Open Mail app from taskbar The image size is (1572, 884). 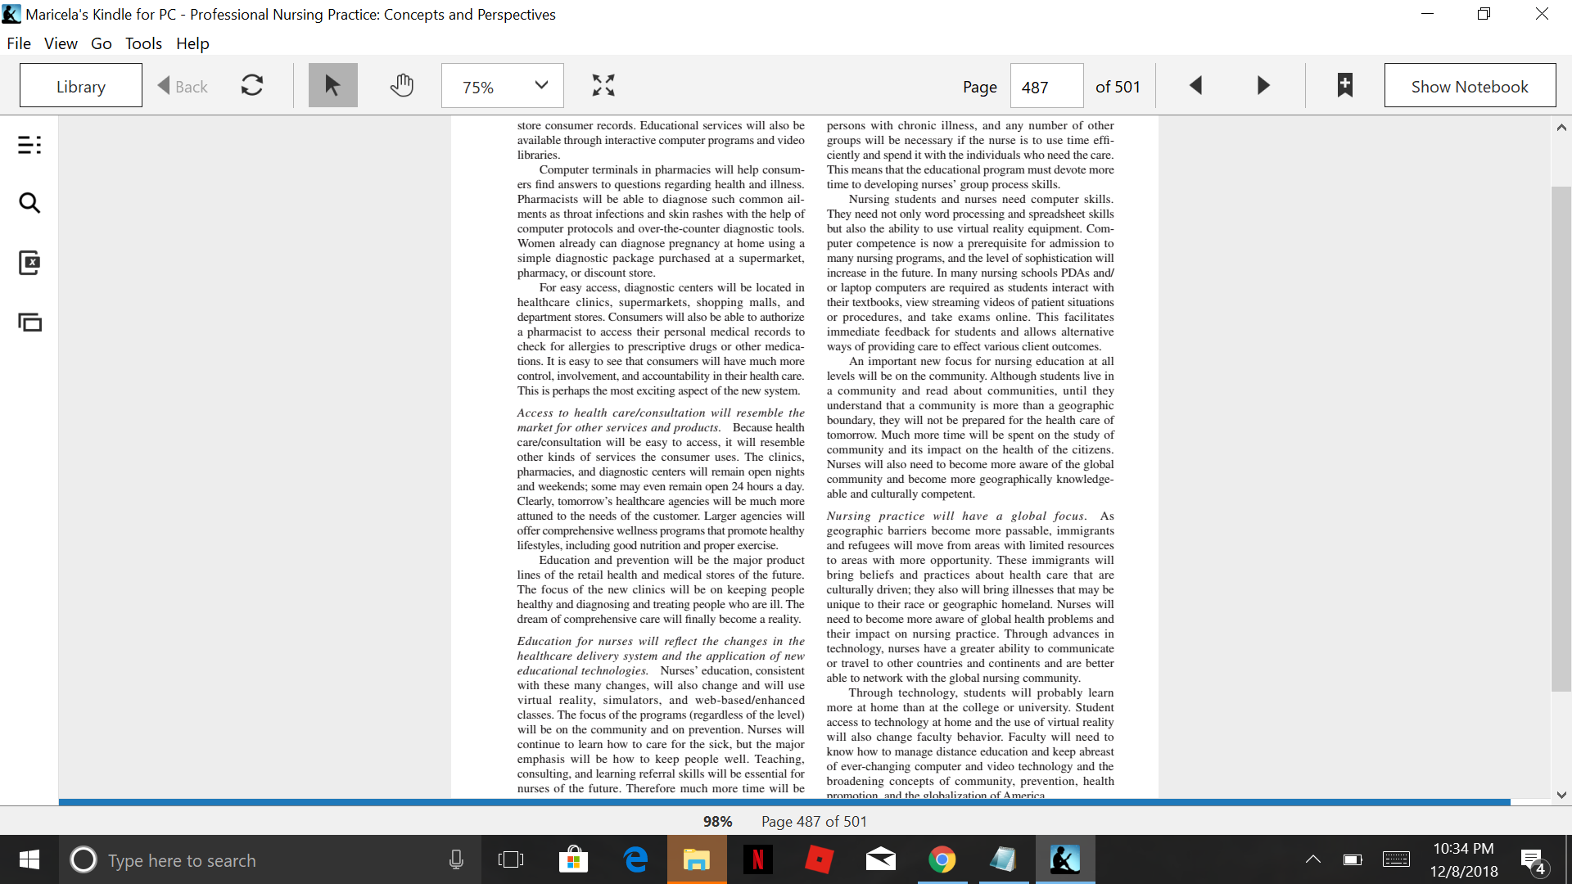point(881,859)
